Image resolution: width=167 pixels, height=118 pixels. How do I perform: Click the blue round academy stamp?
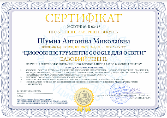(x=120, y=93)
